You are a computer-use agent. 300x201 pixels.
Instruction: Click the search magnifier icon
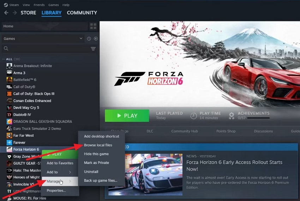pos(6,48)
